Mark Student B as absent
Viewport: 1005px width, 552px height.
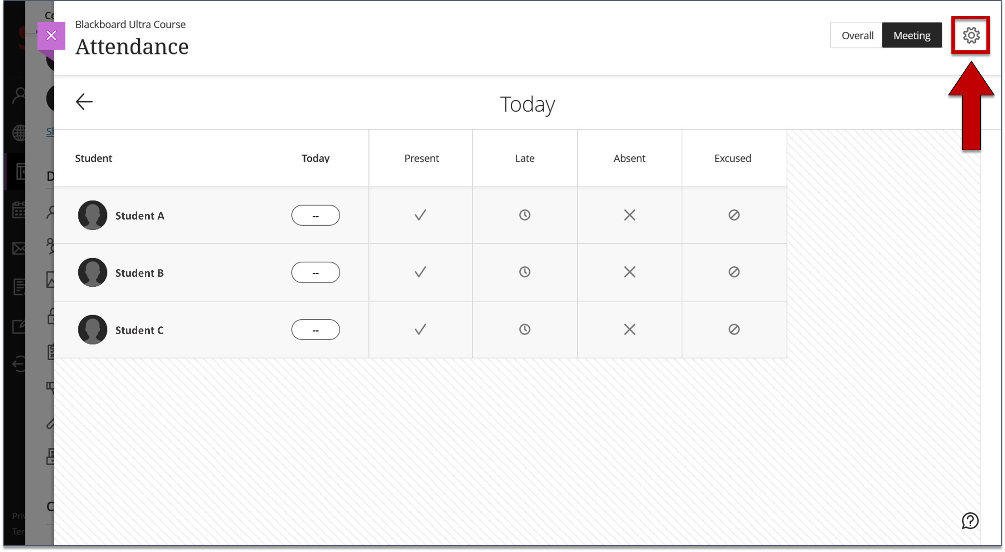[629, 272]
